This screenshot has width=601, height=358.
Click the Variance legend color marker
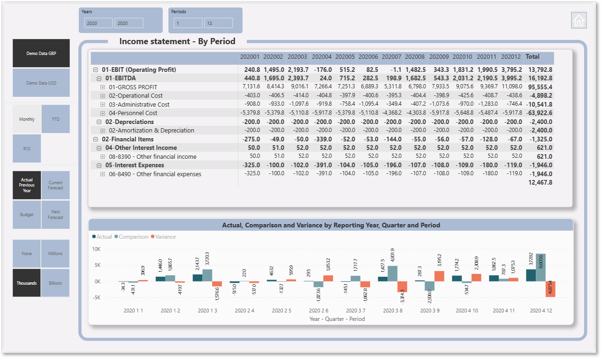tap(153, 237)
